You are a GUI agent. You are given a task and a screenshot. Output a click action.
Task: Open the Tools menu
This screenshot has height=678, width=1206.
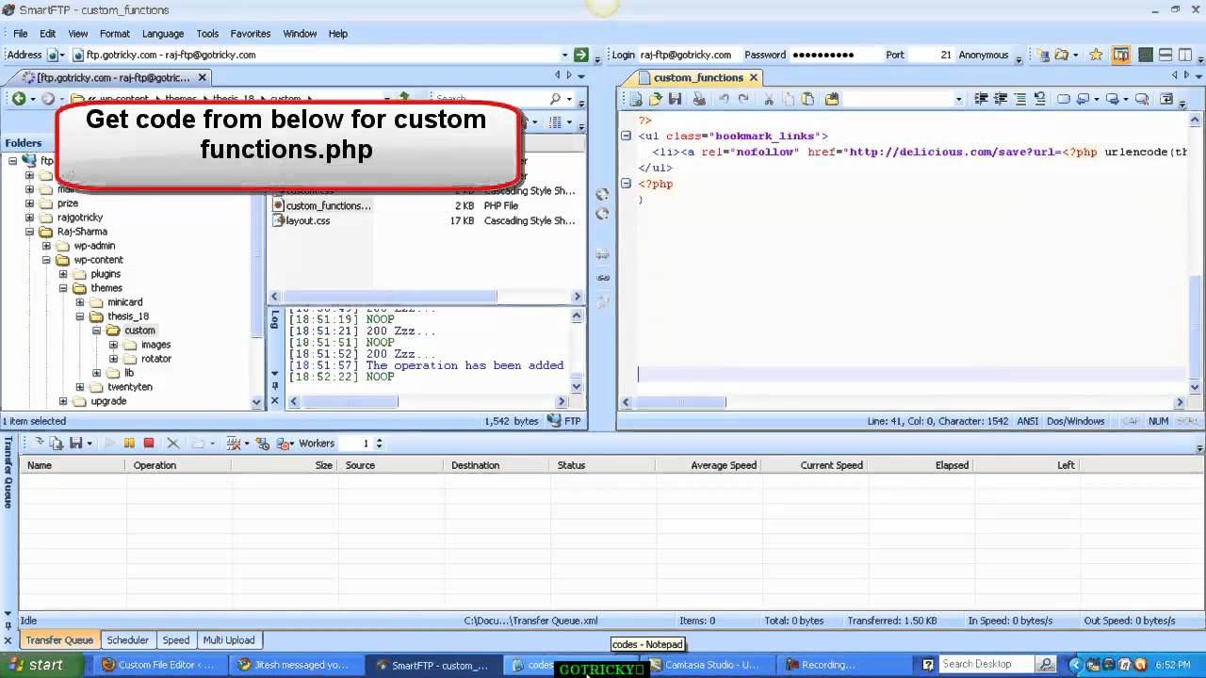(x=207, y=33)
